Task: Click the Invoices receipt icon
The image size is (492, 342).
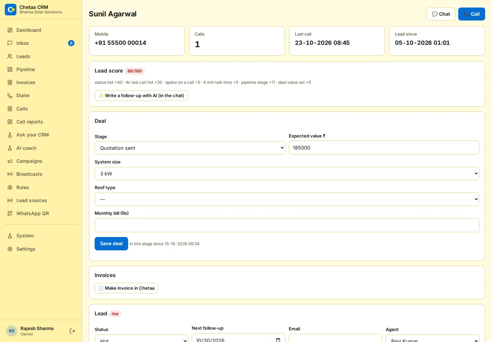Action: (10, 82)
